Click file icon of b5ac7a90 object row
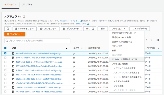The width and height of the screenshot is (164, 95). [x=13, y=83]
